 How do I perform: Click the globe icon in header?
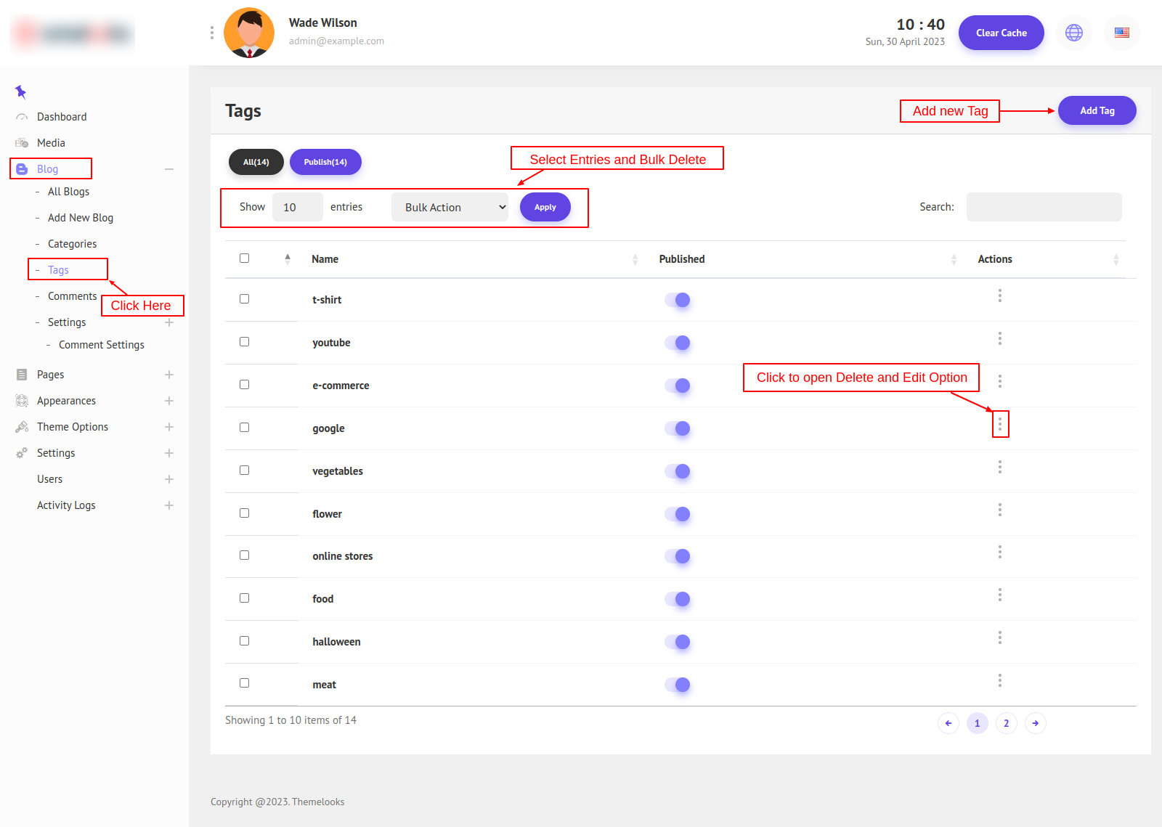point(1073,33)
